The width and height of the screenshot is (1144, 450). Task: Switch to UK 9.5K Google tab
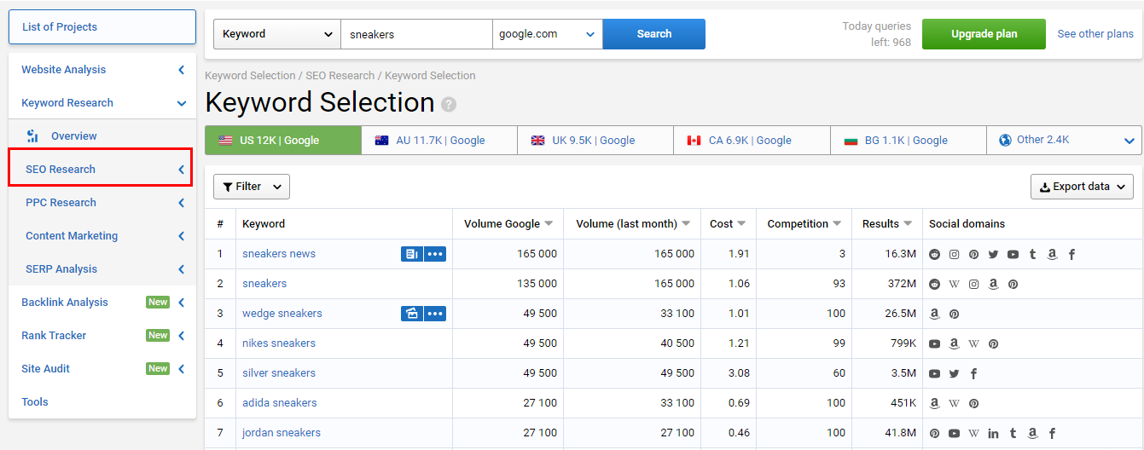pyautogui.click(x=595, y=141)
